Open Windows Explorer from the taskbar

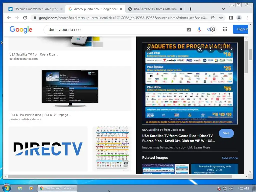(x=20, y=188)
